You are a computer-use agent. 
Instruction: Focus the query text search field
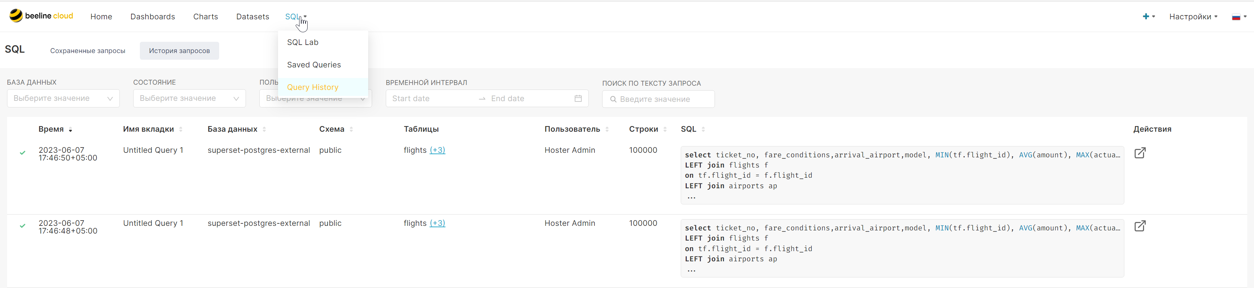pyautogui.click(x=658, y=99)
